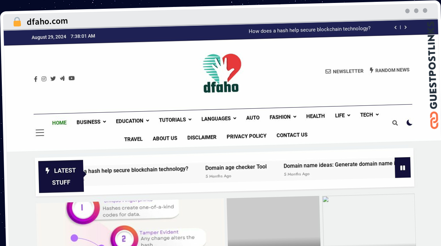Expand the Education dropdown menu

pos(132,121)
